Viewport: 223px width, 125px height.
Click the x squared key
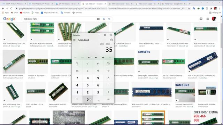pyautogui.click(x=98, y=64)
